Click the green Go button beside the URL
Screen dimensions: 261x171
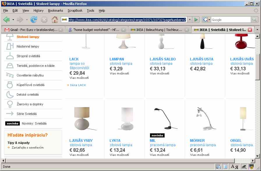click(x=196, y=20)
